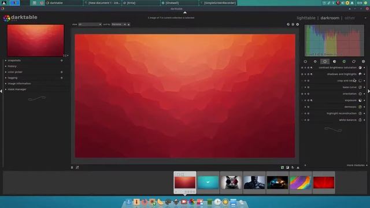Screen dimensions: 370x208
Task: Toggle raw overexposed indicator below image
Action: coord(283,168)
